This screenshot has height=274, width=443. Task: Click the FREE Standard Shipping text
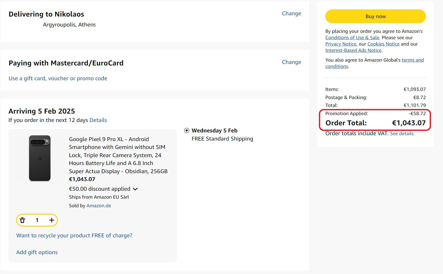(222, 139)
